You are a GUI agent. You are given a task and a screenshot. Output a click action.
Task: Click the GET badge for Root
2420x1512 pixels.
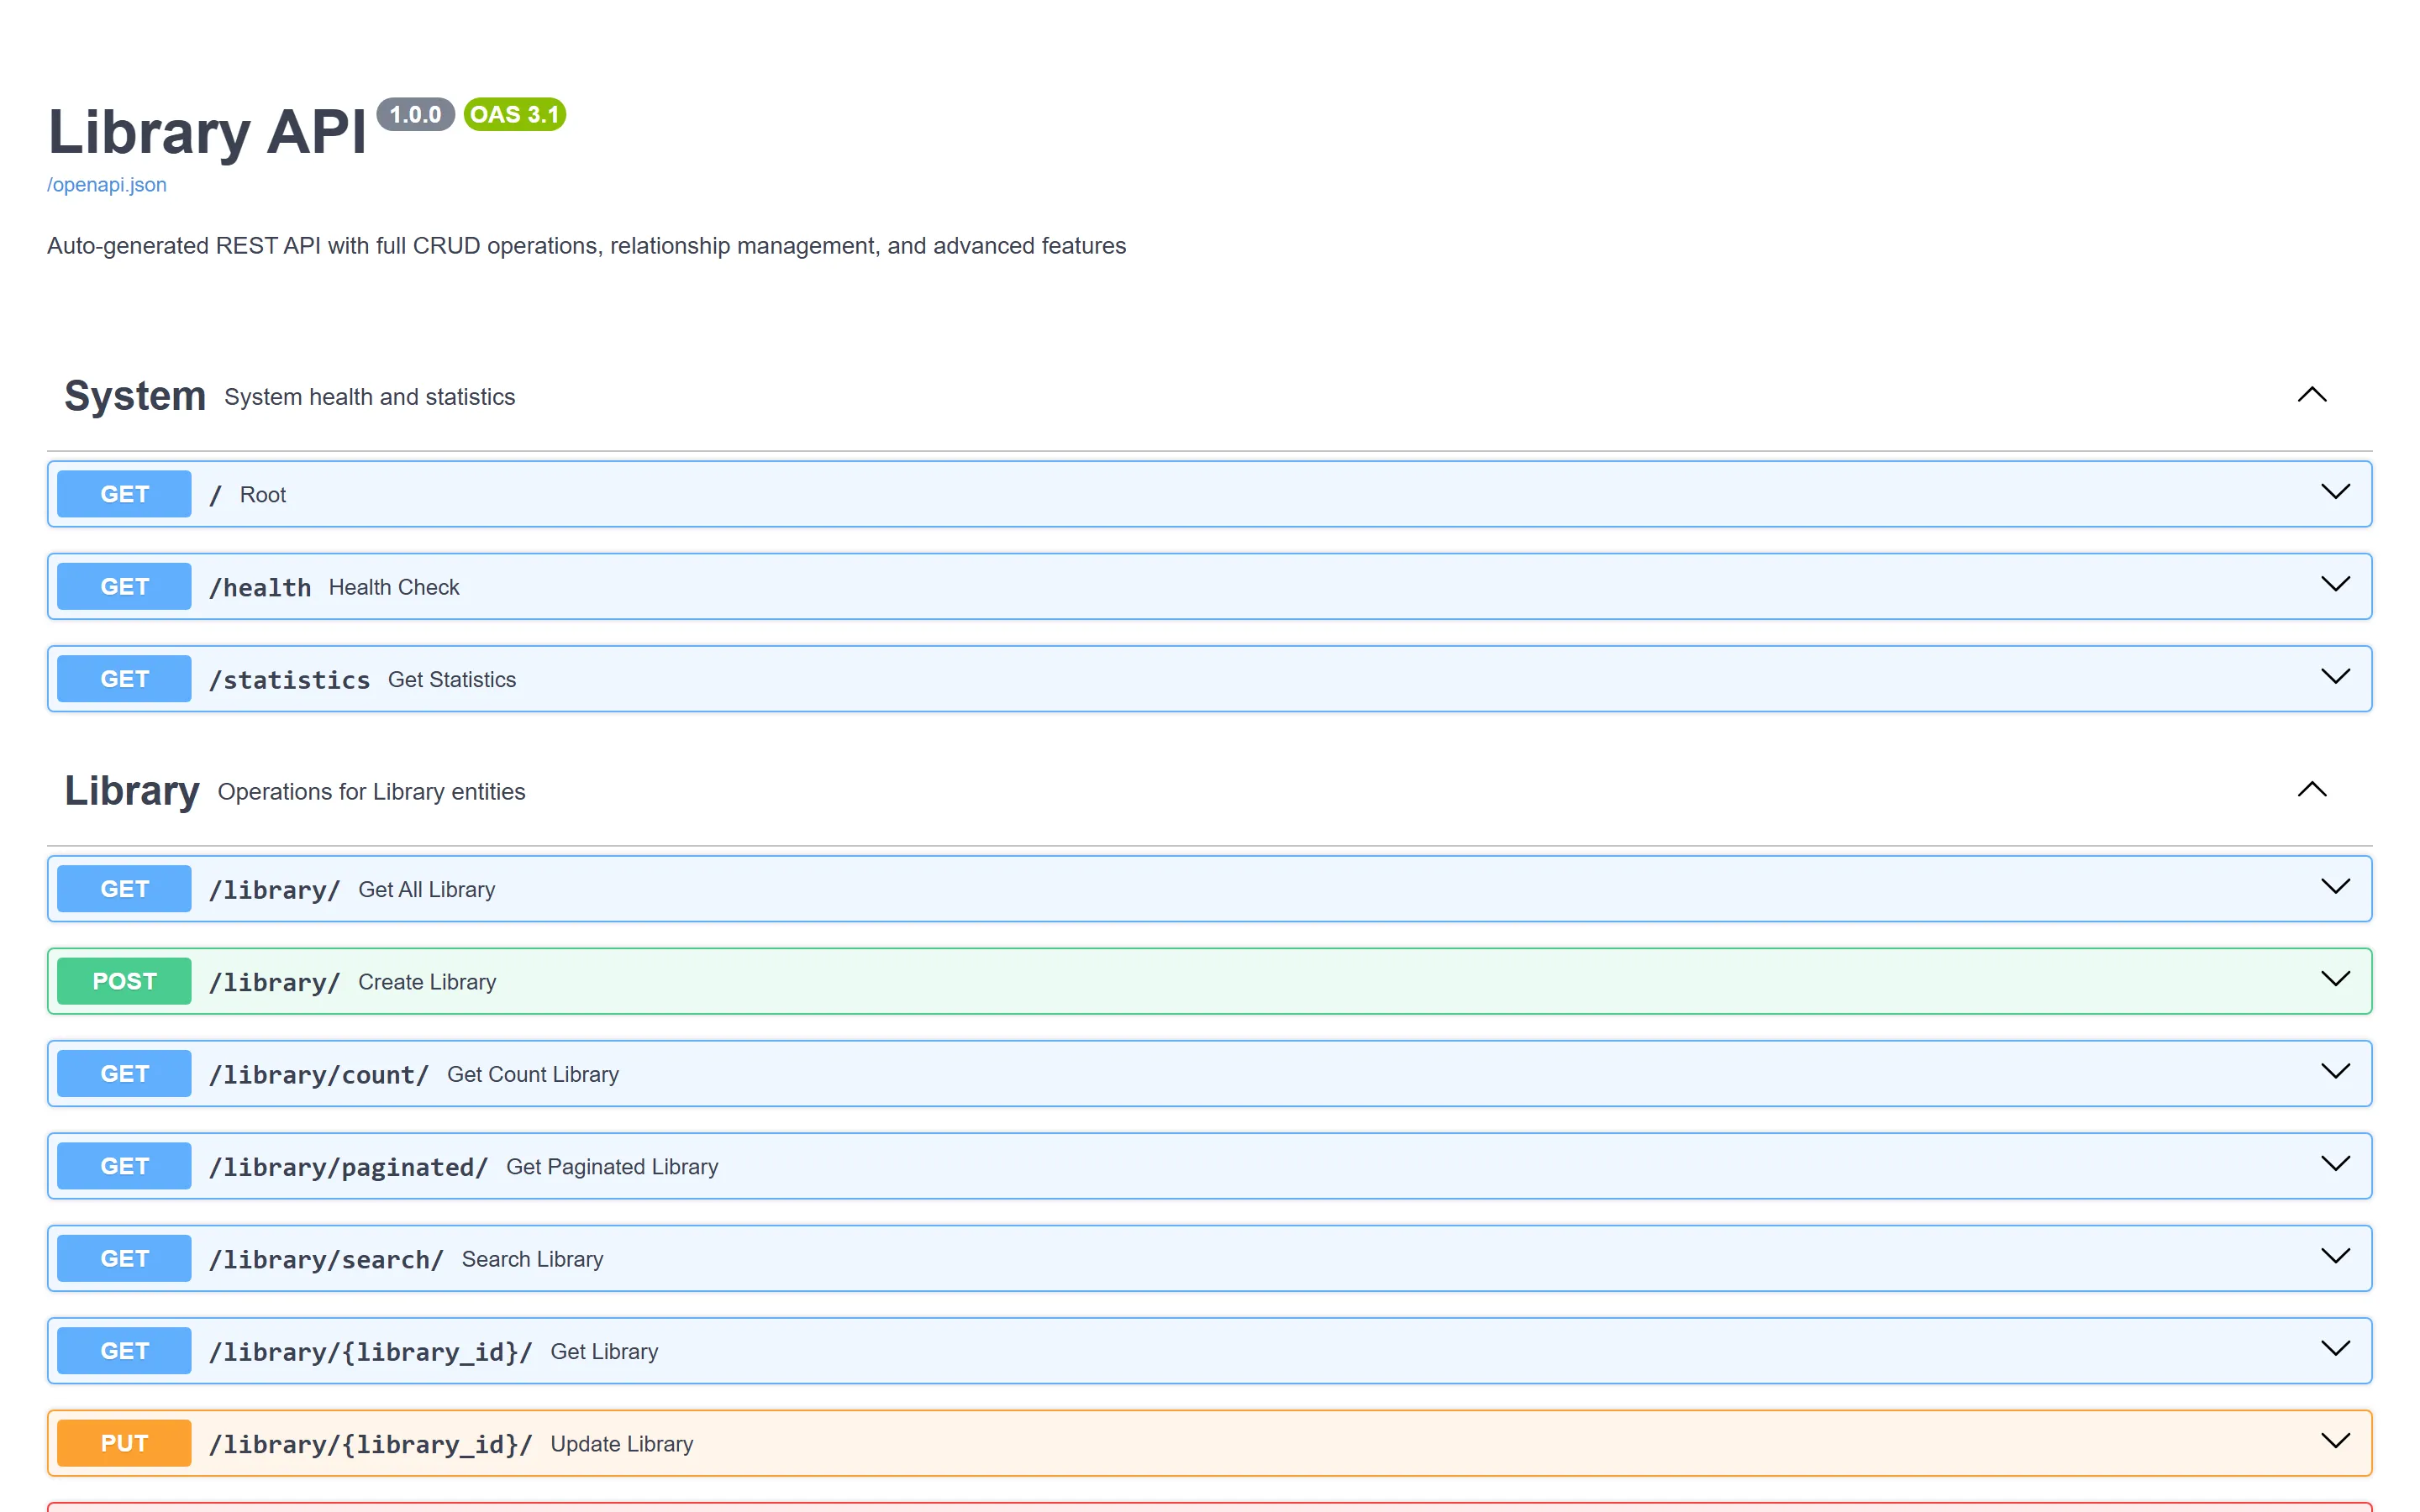click(124, 494)
